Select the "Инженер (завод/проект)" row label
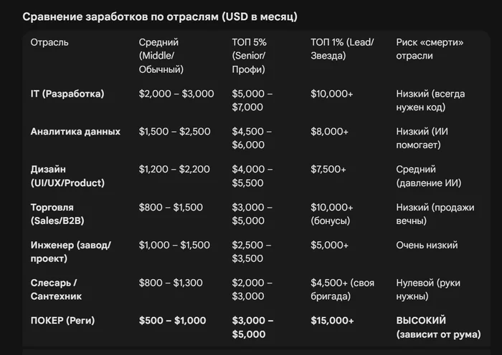This screenshot has width=502, height=355. pos(70,252)
